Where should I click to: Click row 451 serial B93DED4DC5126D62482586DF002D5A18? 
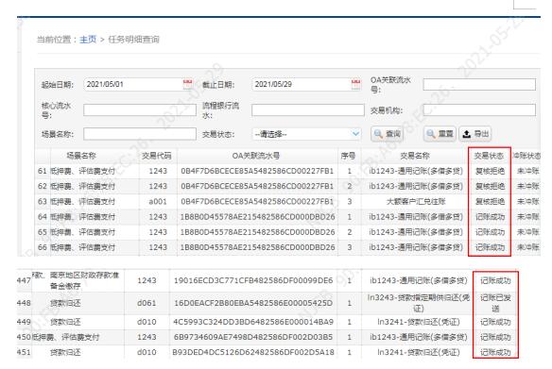tap(253, 352)
